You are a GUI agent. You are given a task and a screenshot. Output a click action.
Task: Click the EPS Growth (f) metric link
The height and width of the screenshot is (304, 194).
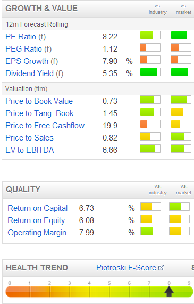click(x=32, y=61)
